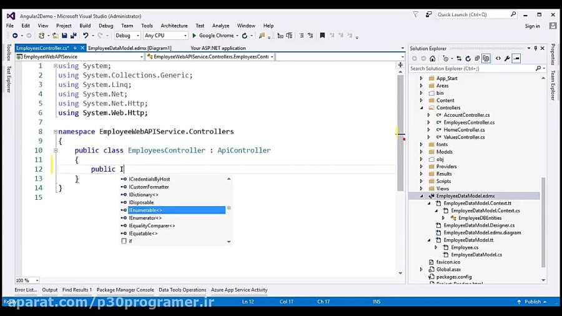This screenshot has width=562, height=316.
Task: Open the Analyze menu
Action: tap(220, 26)
